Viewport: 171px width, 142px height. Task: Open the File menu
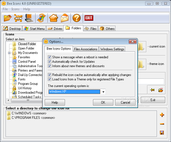click(5, 9)
